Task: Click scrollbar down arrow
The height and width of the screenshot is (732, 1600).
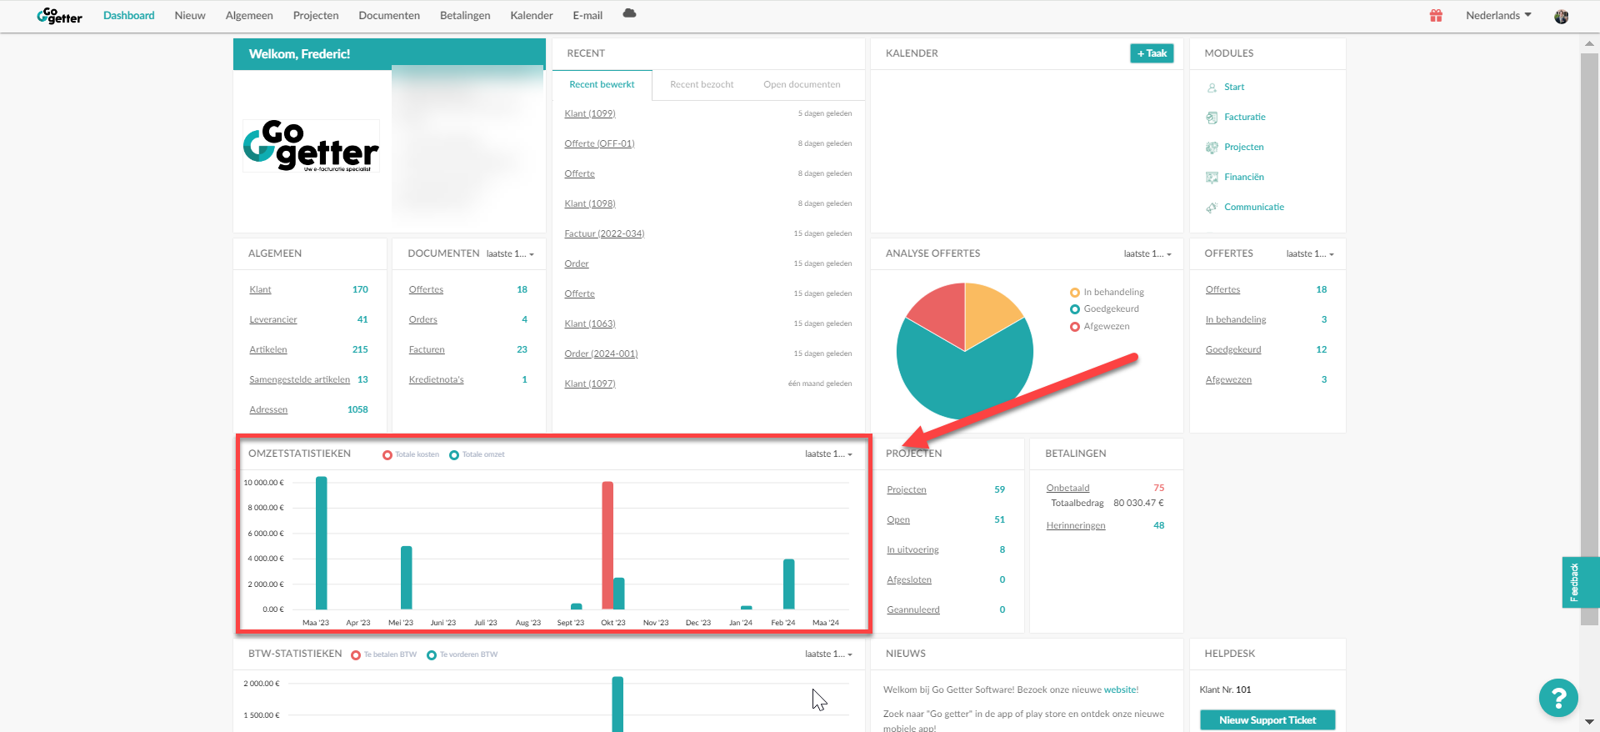Action: [1589, 722]
